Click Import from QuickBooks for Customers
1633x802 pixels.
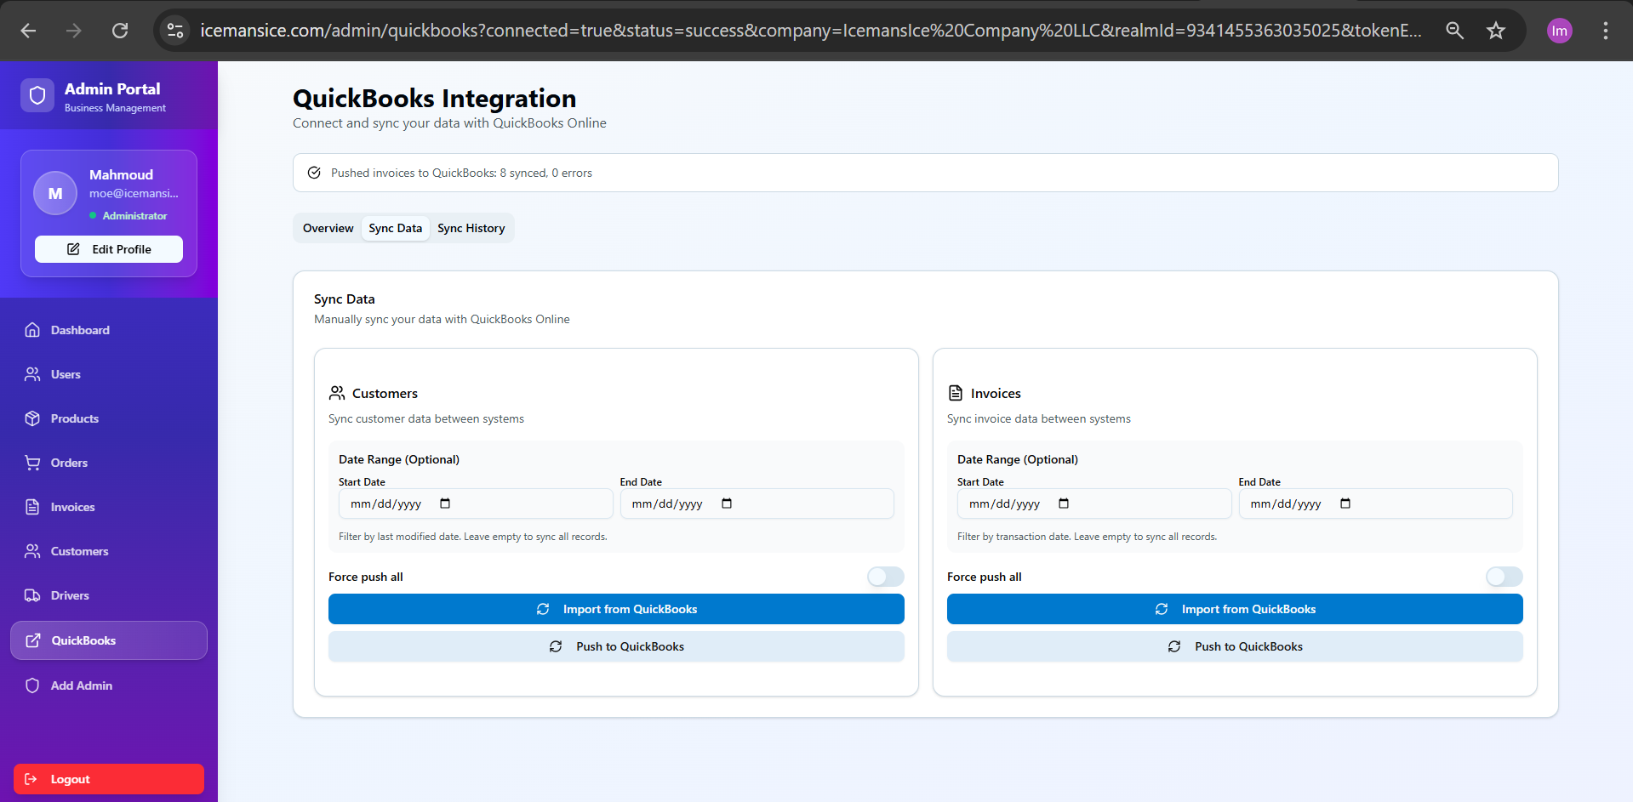(x=616, y=609)
